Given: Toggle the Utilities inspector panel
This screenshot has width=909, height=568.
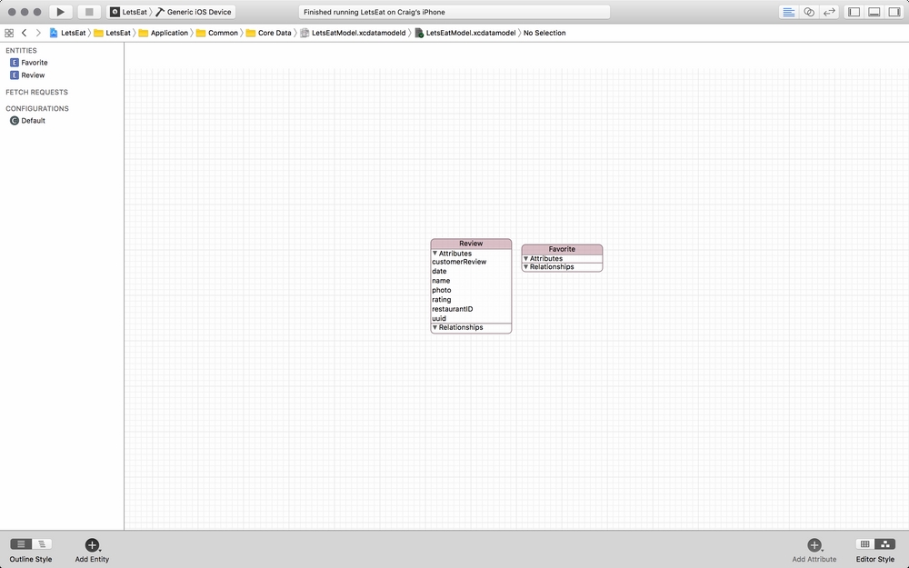Looking at the screenshot, I should (894, 12).
